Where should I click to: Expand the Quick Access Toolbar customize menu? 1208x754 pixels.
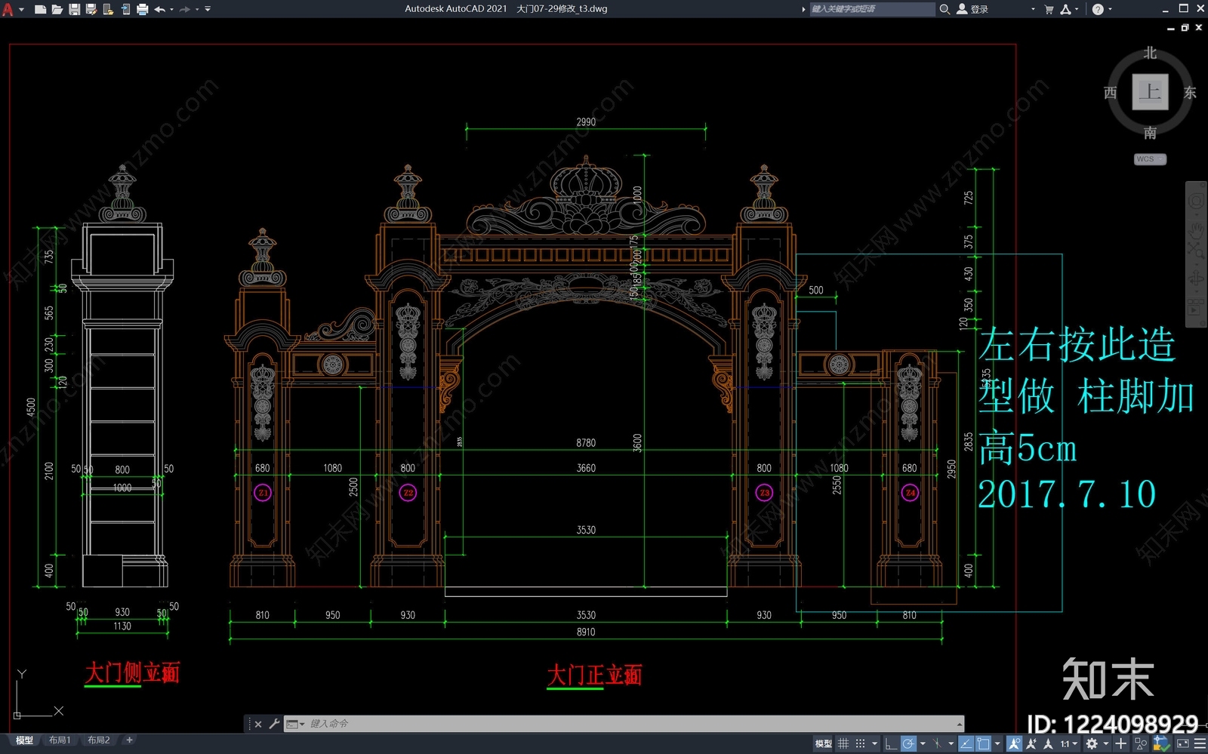tap(208, 10)
